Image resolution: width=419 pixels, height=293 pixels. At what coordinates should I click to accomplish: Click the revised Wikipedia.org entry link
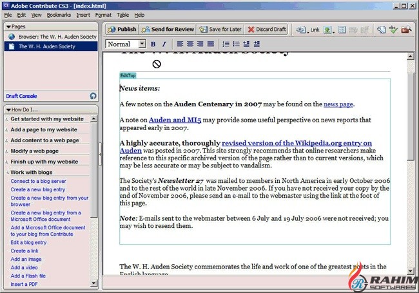pos(297,144)
